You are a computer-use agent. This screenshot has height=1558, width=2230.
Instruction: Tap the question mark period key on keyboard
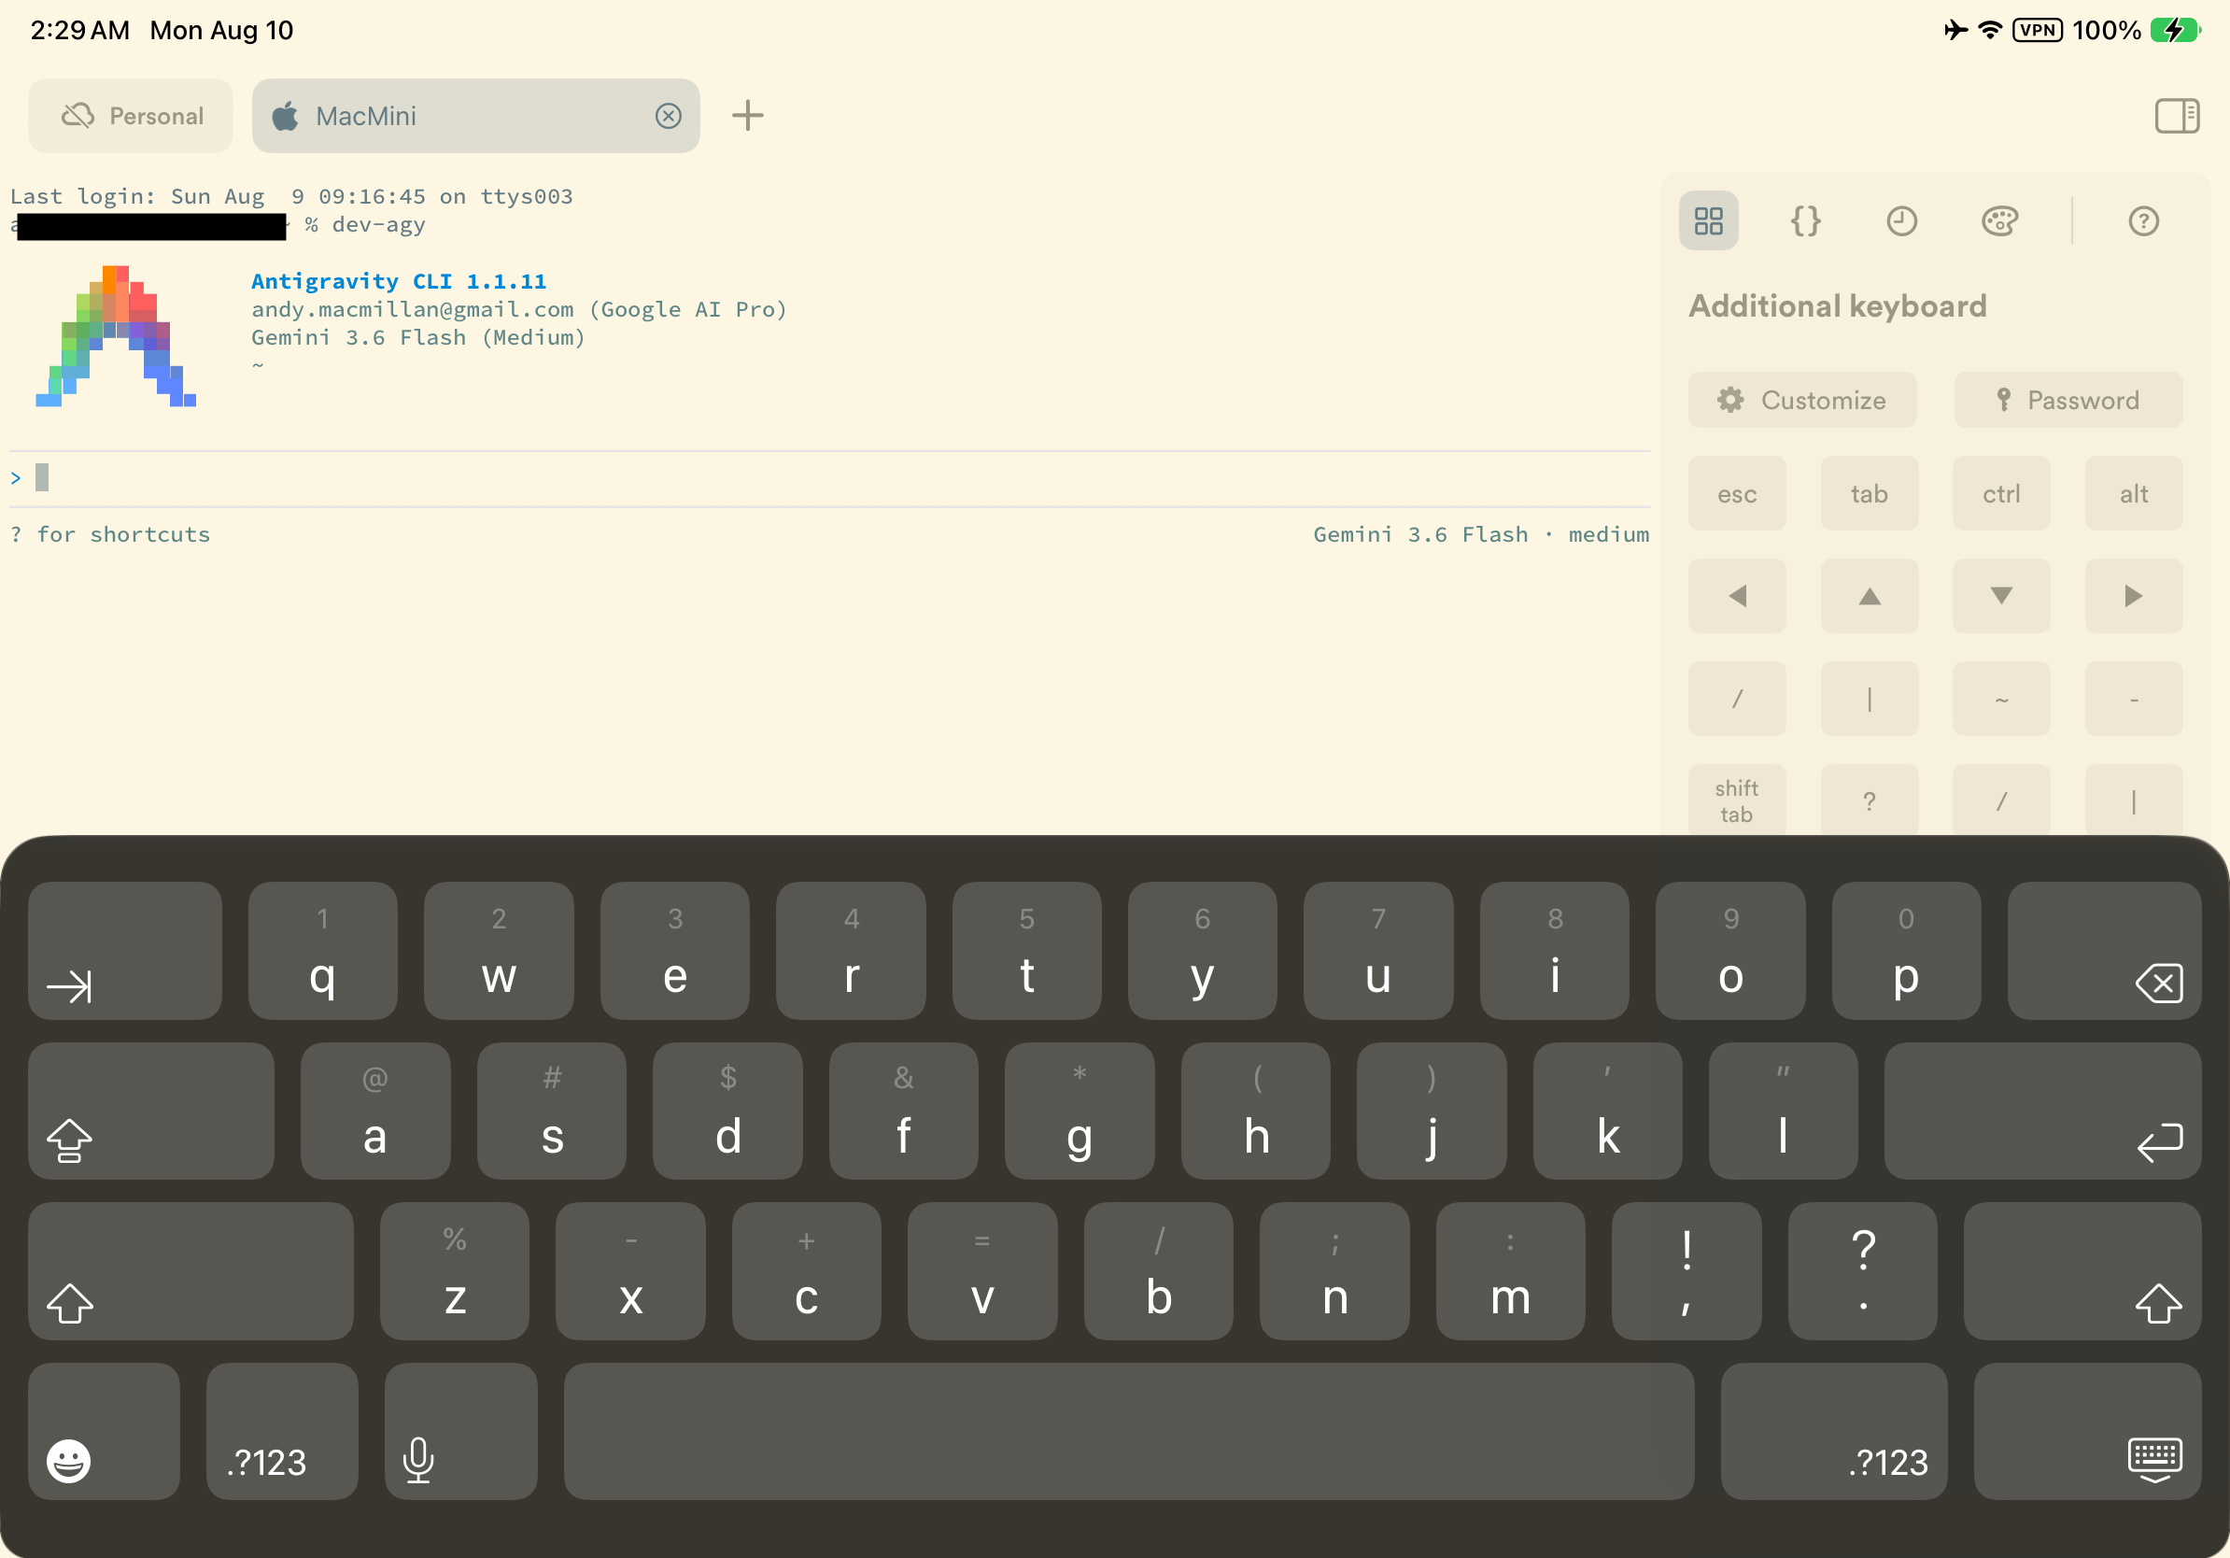coord(1862,1271)
